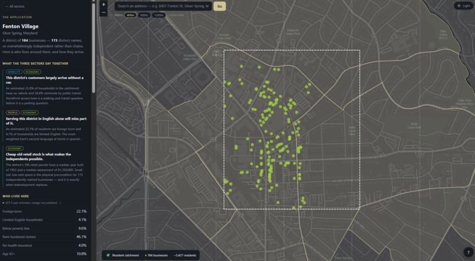The image size is (475, 261).
Task: Click 'Foreign born' statistic row
Action: click(45, 212)
